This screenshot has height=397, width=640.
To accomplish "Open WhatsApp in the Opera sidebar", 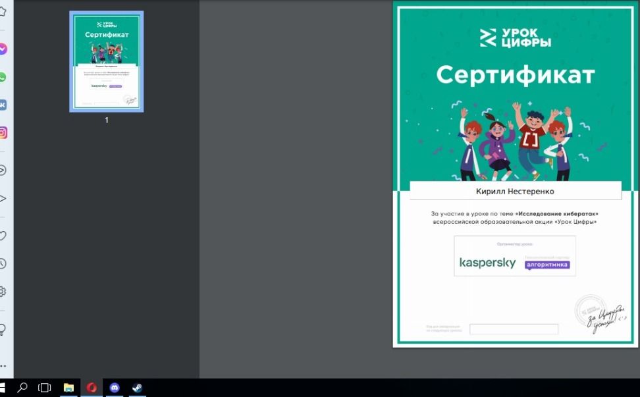I will (x=3, y=77).
